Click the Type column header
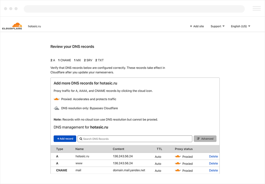 (60, 149)
